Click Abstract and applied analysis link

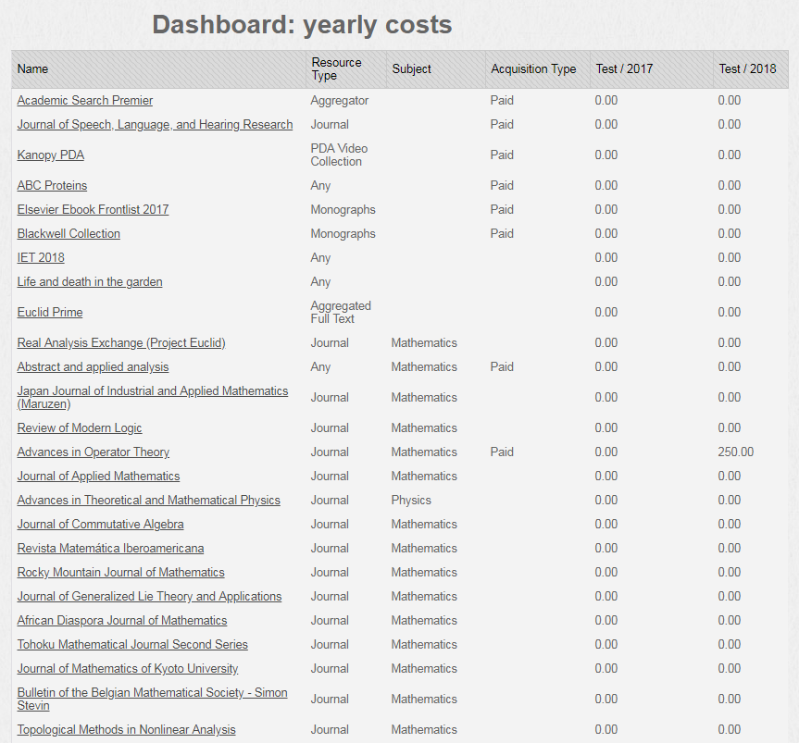(x=93, y=366)
